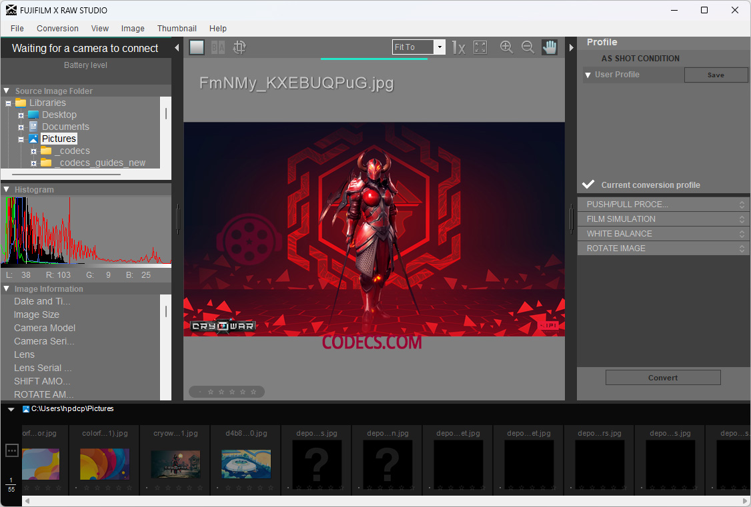Click the Lens Serial ... info row
Image resolution: width=751 pixels, height=507 pixels.
pyautogui.click(x=43, y=368)
